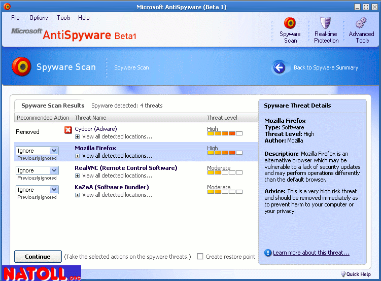Click the large Spyware Scan bullseye logo

(22, 66)
